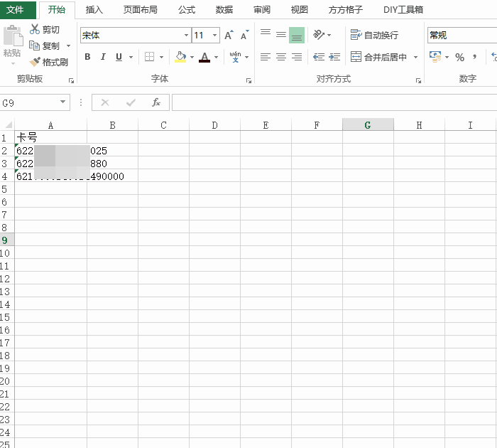Viewport: 497px width, 448px height.
Task: Click the formula bar cancel X icon
Action: (105, 102)
